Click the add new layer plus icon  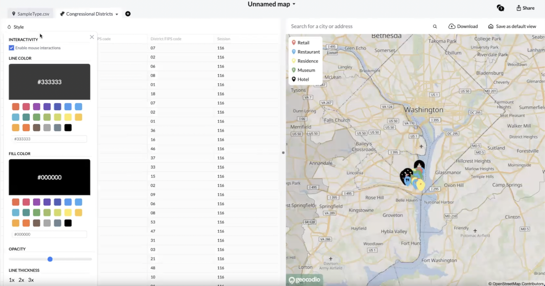point(128,14)
